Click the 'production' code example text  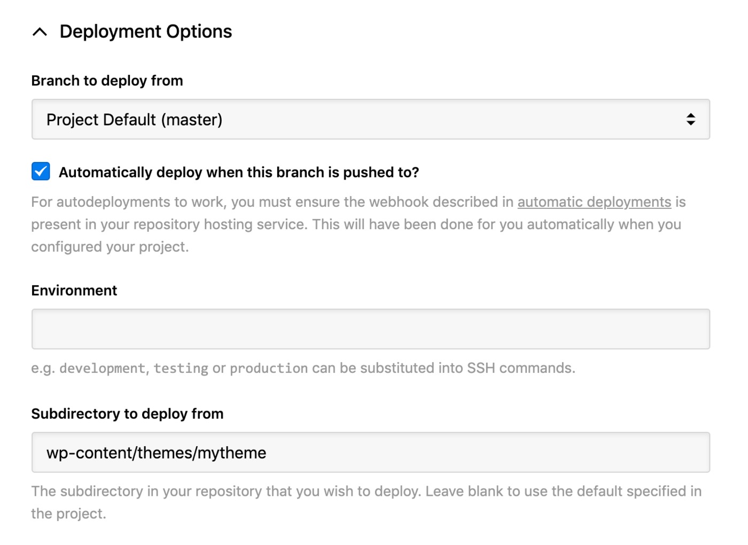click(269, 368)
